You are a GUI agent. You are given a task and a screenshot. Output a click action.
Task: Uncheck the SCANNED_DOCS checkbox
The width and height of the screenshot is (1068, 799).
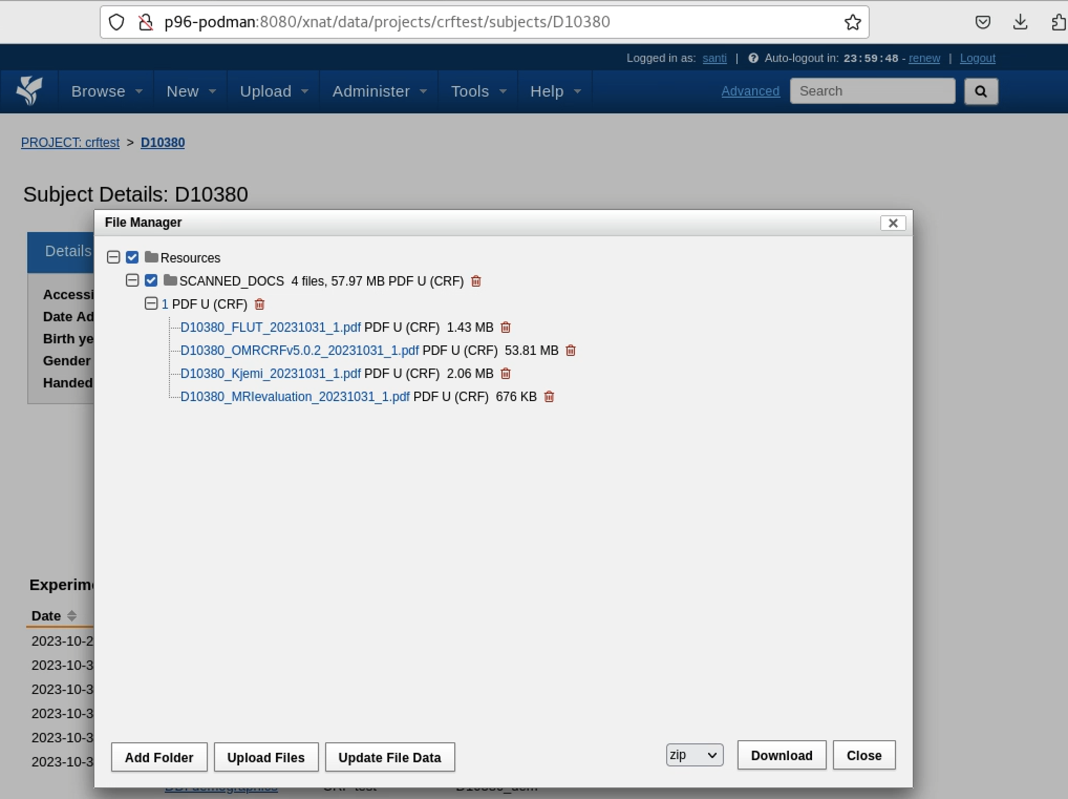point(151,280)
